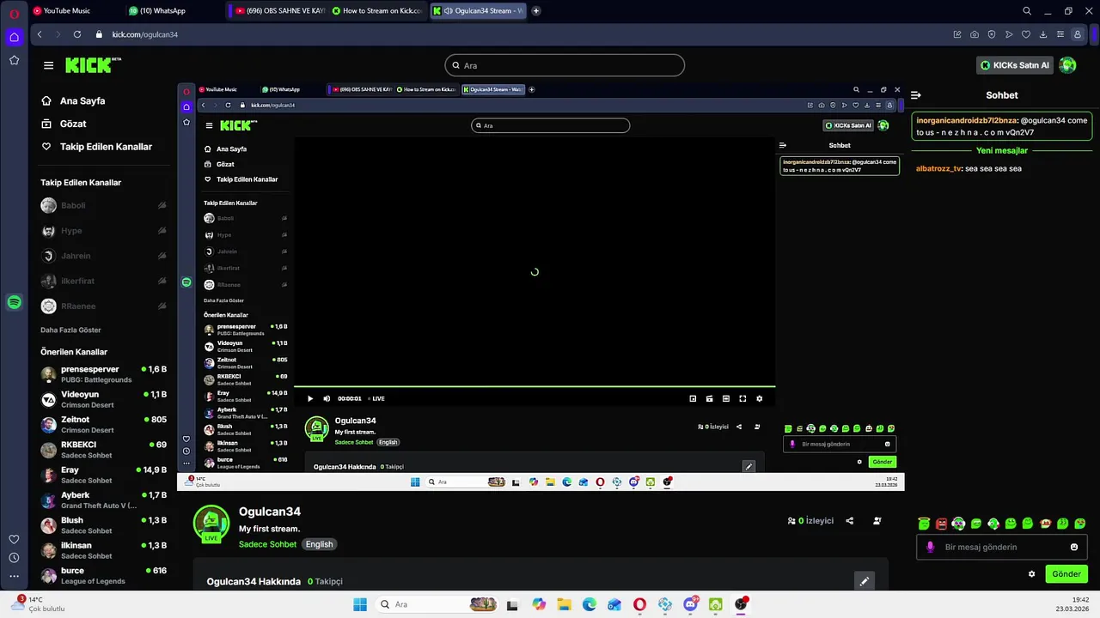Open Eray channel
1100x618 pixels.
[x=104, y=475]
